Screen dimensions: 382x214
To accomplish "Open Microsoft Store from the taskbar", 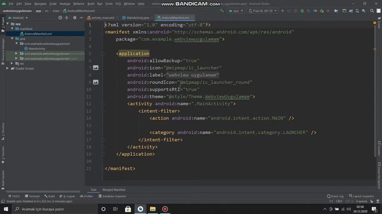I will (128, 209).
